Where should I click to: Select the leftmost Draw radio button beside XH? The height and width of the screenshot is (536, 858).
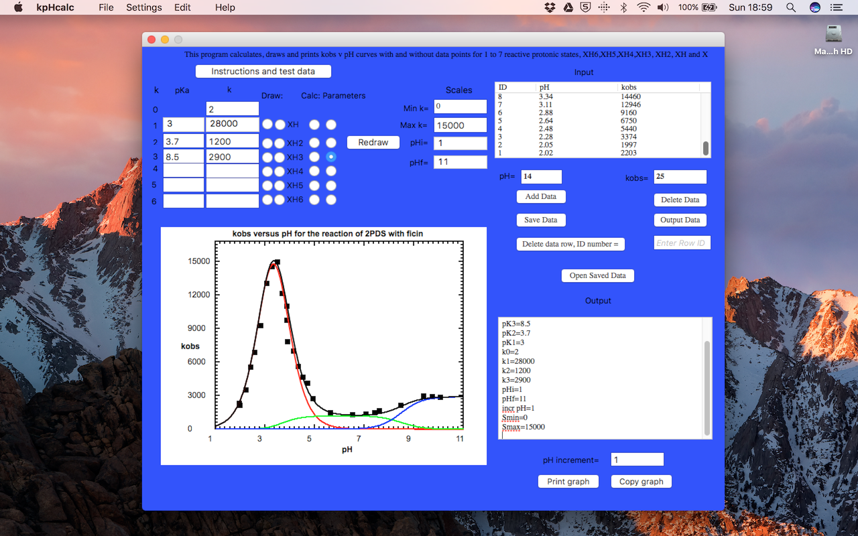pos(267,125)
